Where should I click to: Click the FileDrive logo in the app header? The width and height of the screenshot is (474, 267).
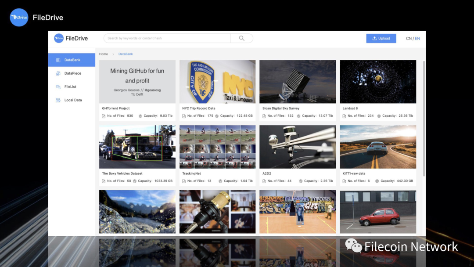point(71,38)
